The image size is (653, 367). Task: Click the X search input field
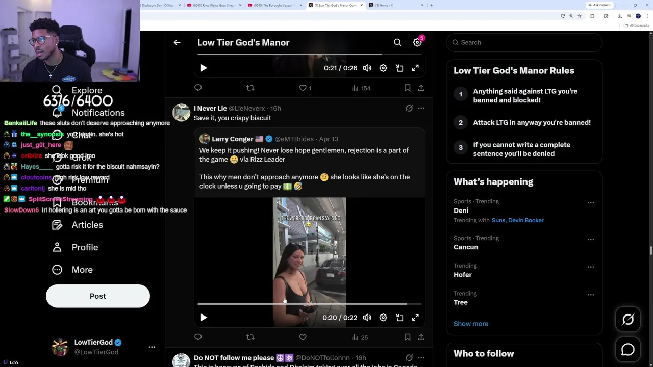click(524, 42)
